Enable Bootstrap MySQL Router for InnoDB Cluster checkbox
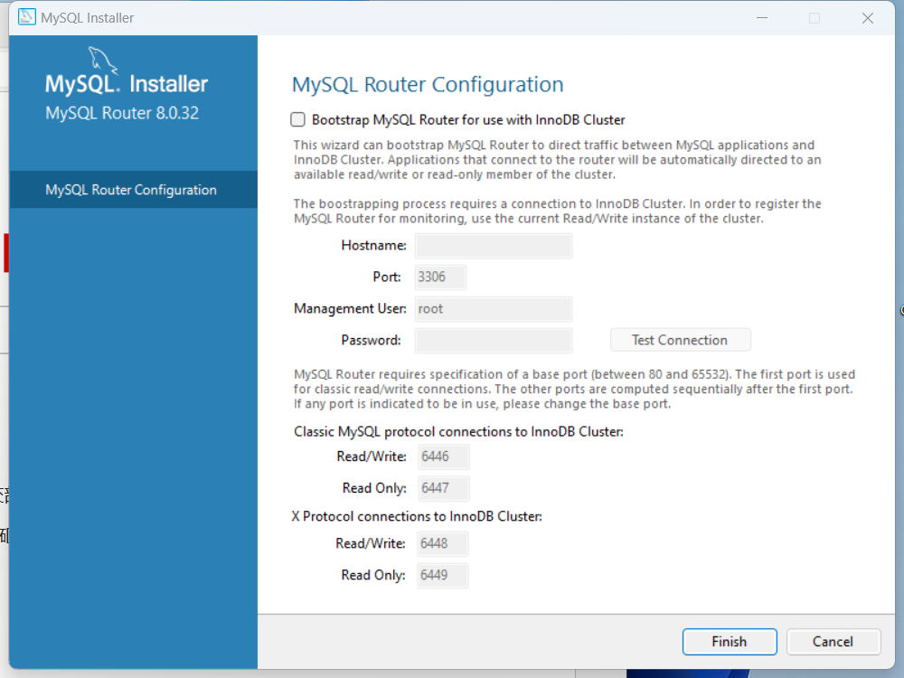The height and width of the screenshot is (678, 904). click(x=297, y=119)
